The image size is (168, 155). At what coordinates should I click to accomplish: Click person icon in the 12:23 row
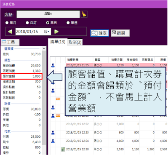[53, 133]
